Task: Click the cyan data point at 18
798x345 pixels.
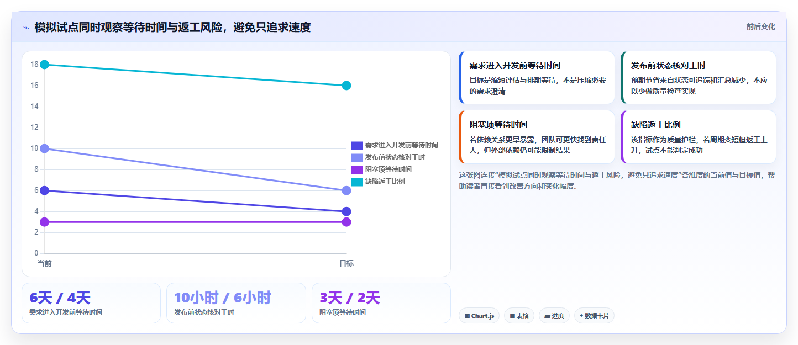Action: tap(45, 65)
